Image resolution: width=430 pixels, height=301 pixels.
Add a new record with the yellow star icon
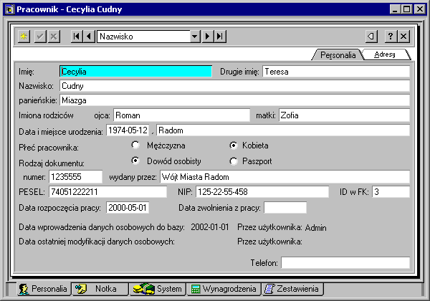click(x=24, y=36)
